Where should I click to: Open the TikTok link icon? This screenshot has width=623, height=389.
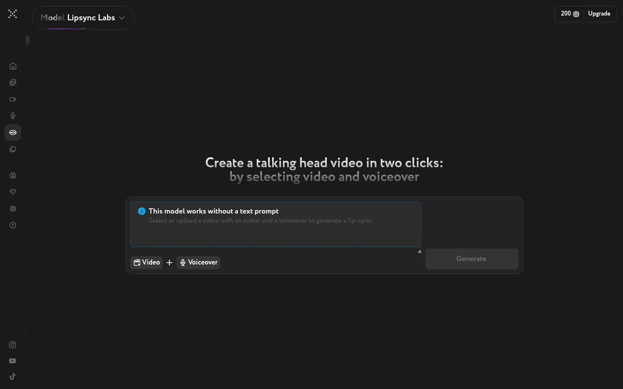click(13, 376)
